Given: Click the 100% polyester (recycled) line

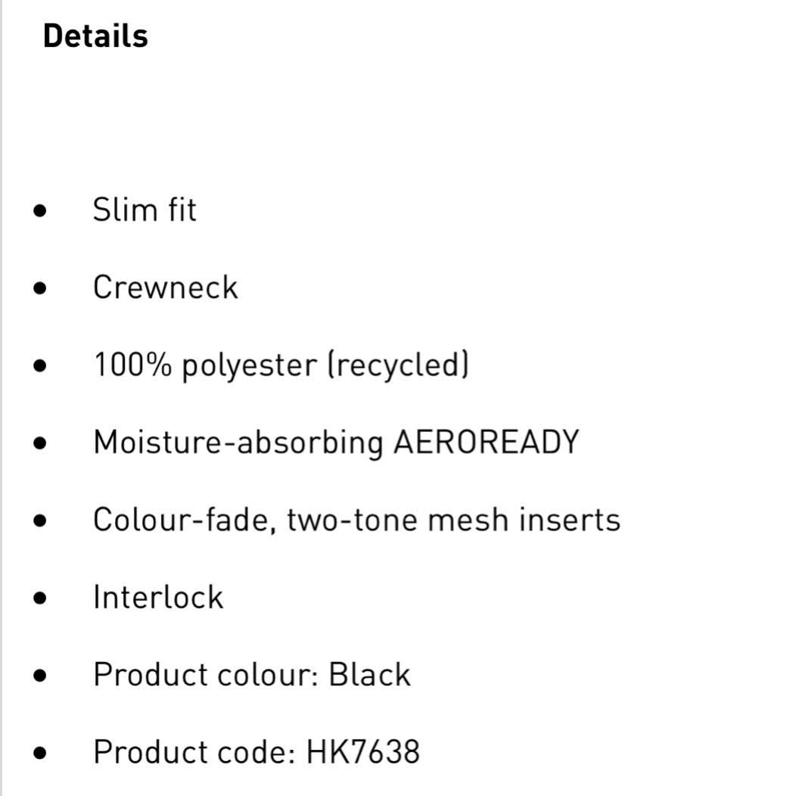Looking at the screenshot, I should [x=281, y=365].
